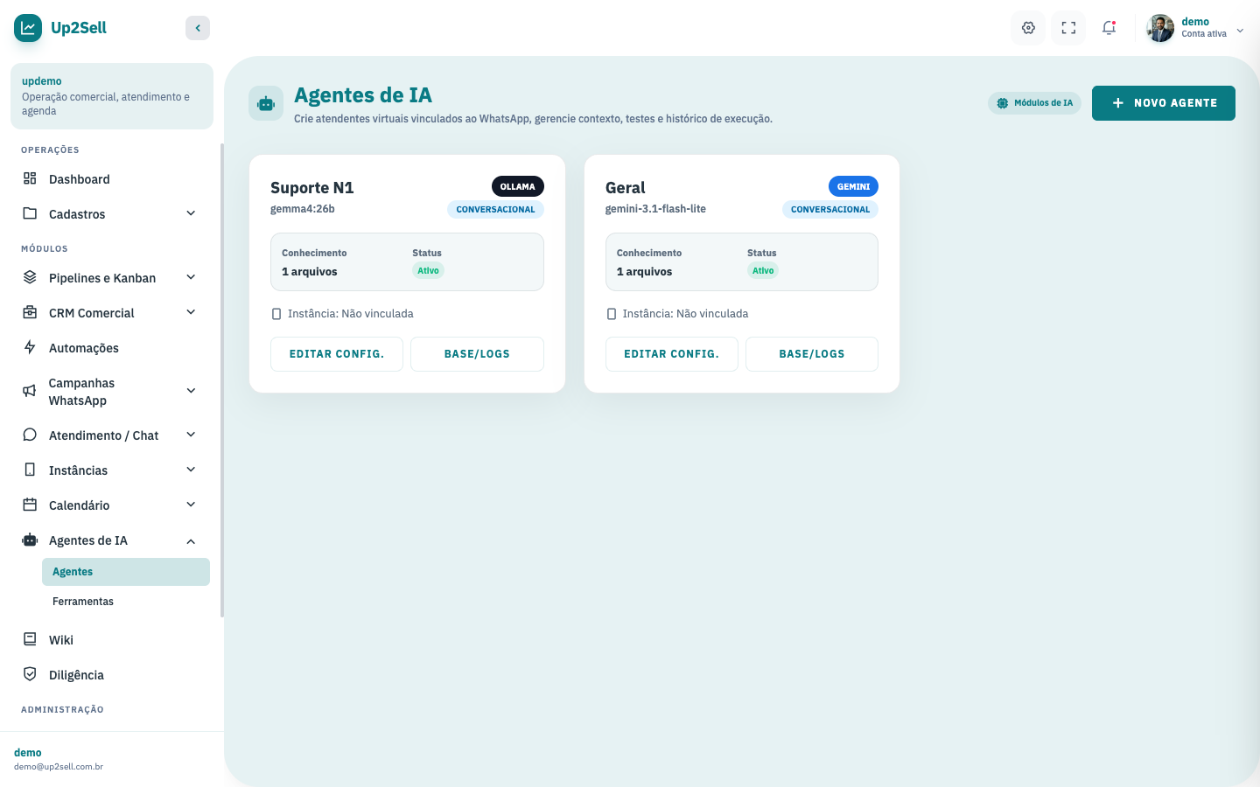Click the Automações lightning icon
The height and width of the screenshot is (787, 1260).
tap(30, 347)
